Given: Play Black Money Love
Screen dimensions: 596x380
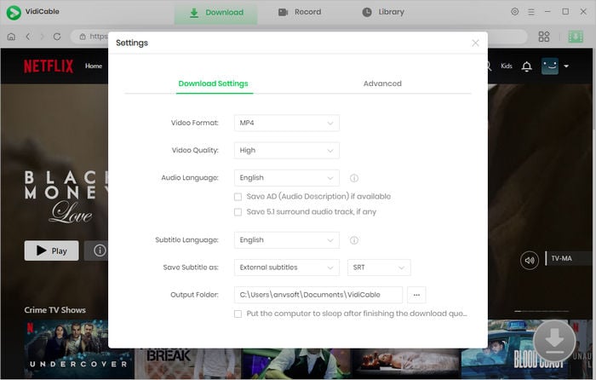Looking at the screenshot, I should (x=52, y=250).
